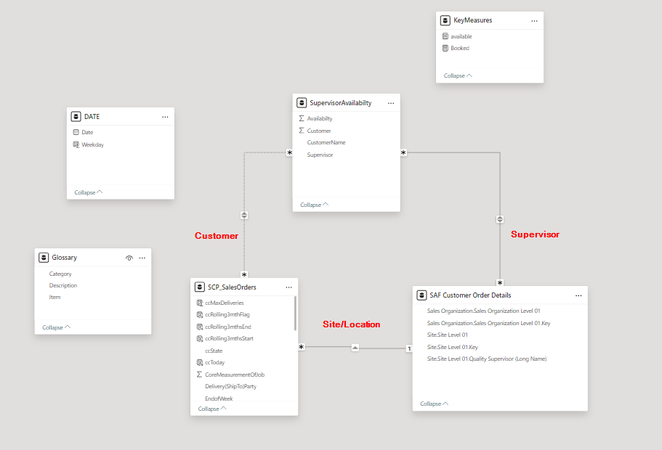Click the DATE table header icon
This screenshot has width=662, height=450.
click(x=76, y=116)
